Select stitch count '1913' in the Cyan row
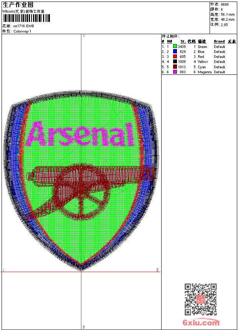Screen dimensions: 238x330 click(x=182, y=67)
